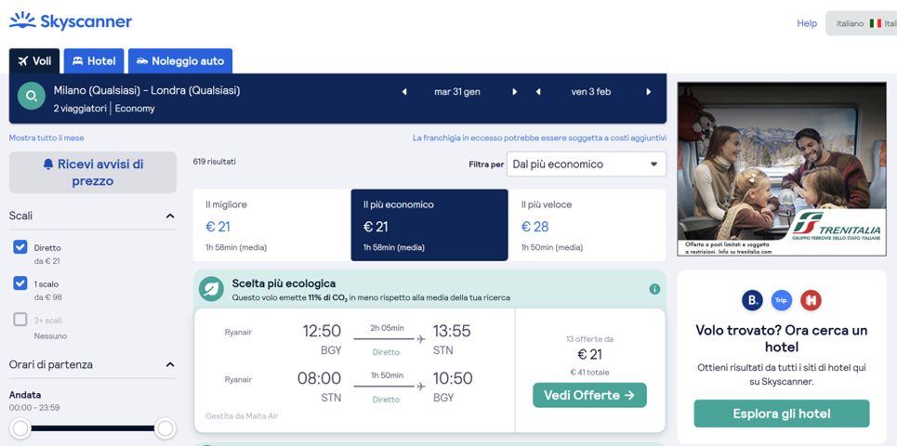
Task: Click the Skyscanner logo
Action: click(71, 20)
